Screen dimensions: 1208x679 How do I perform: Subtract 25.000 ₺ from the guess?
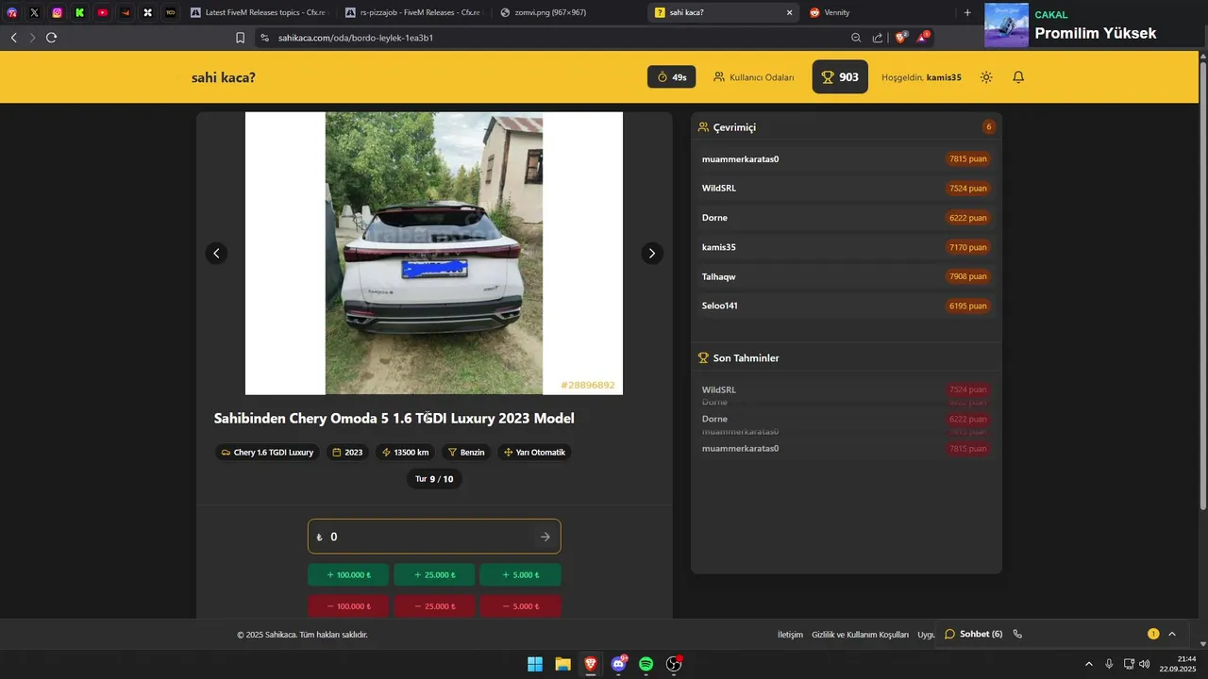coord(434,606)
